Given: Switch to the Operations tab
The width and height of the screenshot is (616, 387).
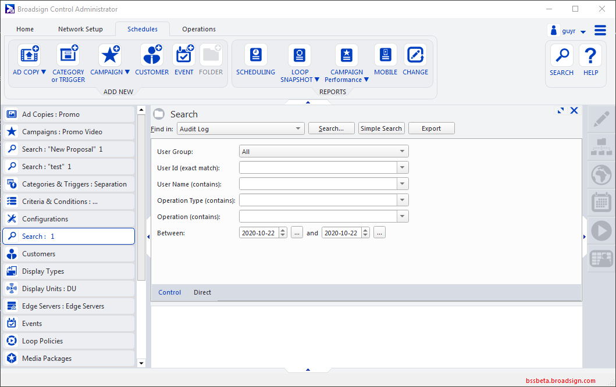Looking at the screenshot, I should point(198,29).
